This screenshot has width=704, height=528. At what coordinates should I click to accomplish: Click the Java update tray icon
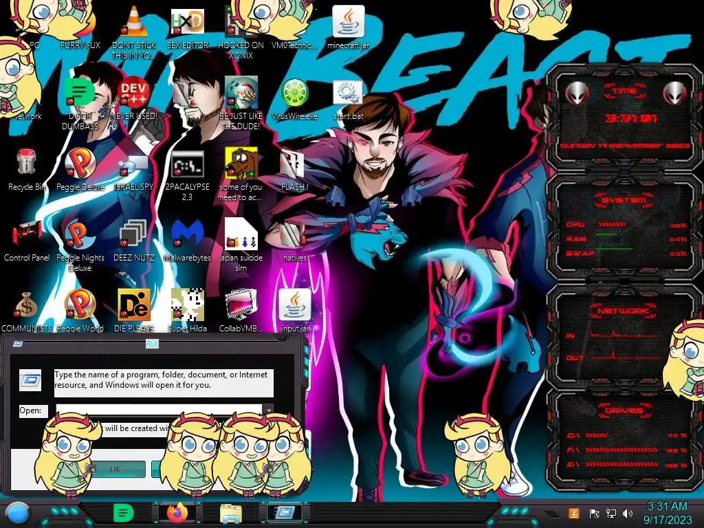tap(573, 513)
